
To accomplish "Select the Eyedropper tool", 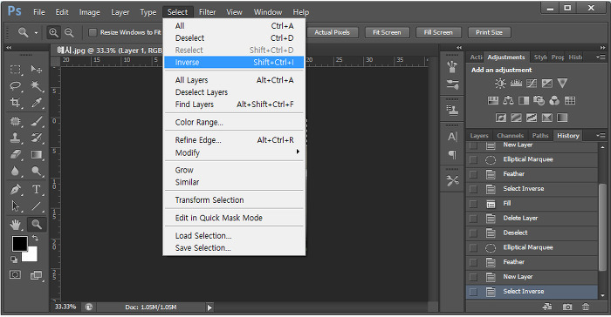I will [x=37, y=102].
